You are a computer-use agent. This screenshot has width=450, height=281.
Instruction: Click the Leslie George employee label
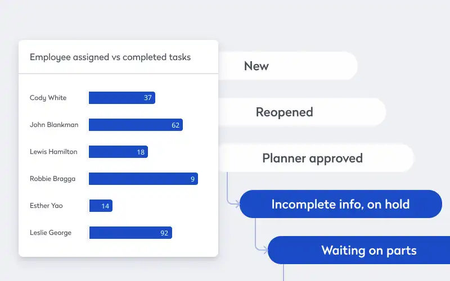pyautogui.click(x=51, y=233)
